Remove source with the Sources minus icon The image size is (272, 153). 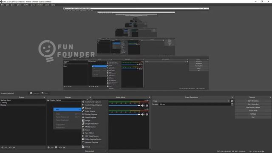pyautogui.click(x=52, y=147)
